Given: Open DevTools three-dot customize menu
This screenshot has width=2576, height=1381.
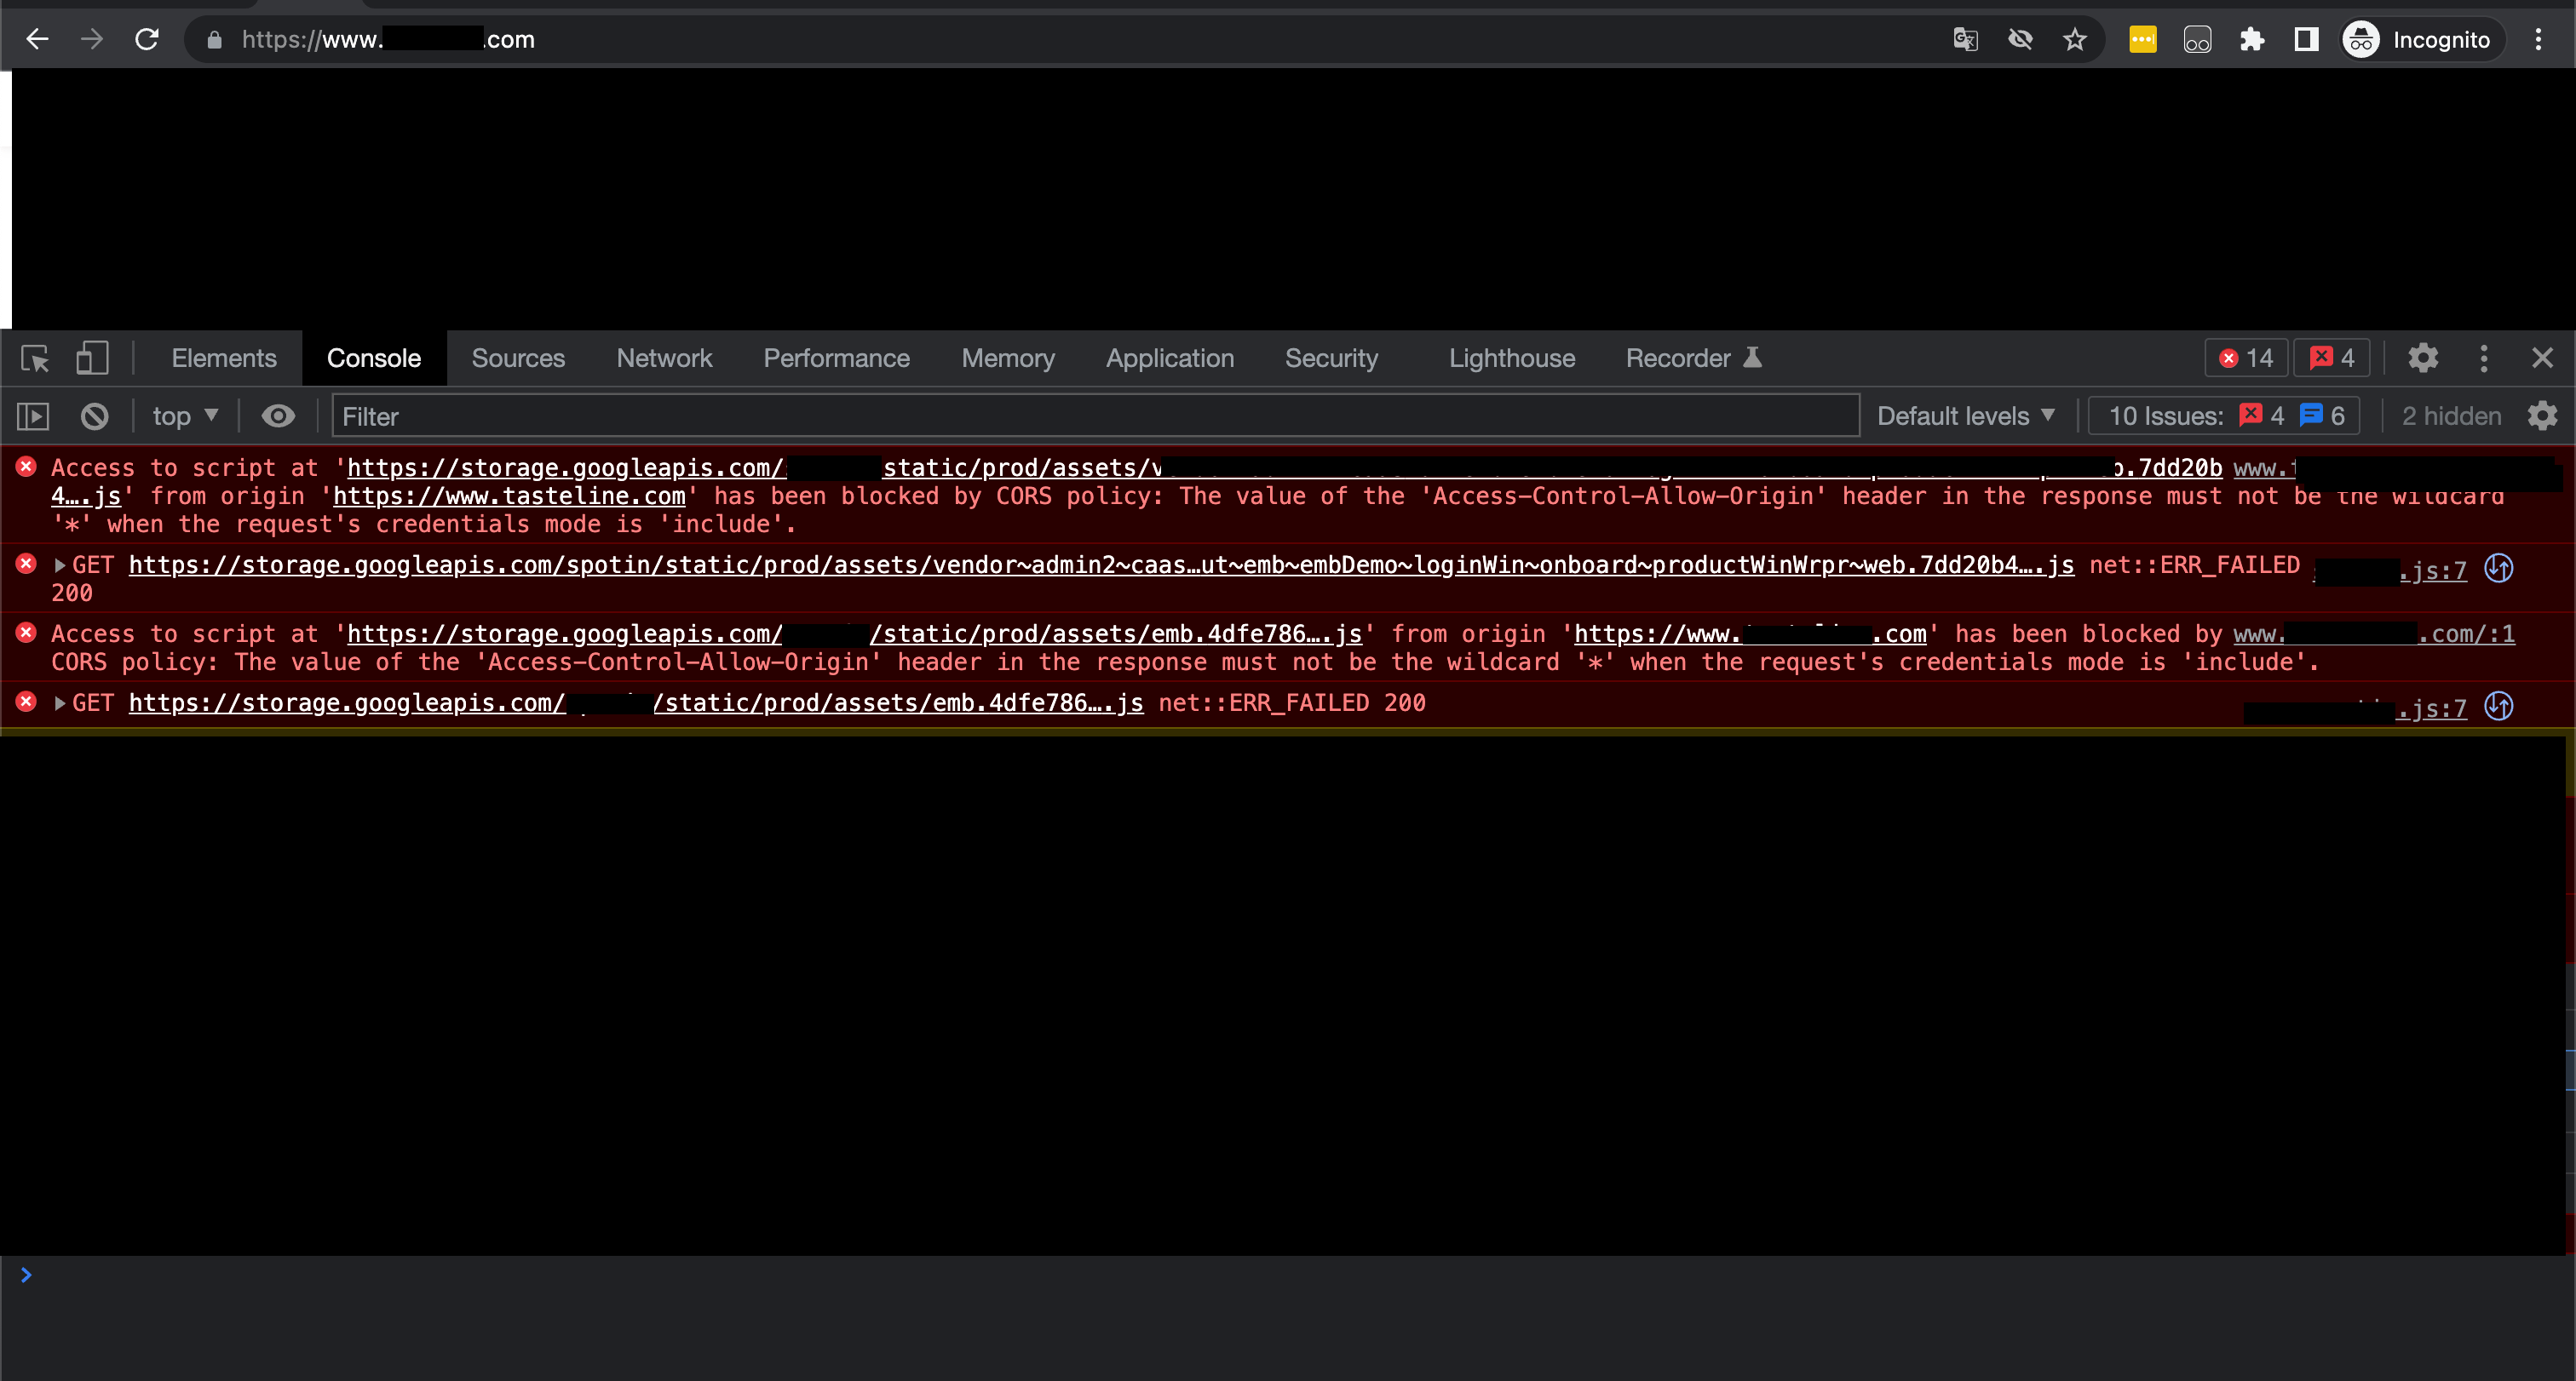Looking at the screenshot, I should click(2483, 358).
